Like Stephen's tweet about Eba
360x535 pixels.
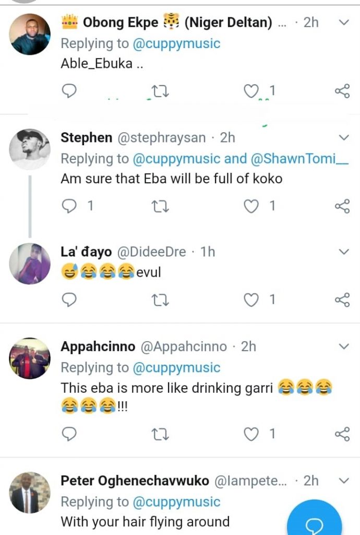(x=252, y=206)
